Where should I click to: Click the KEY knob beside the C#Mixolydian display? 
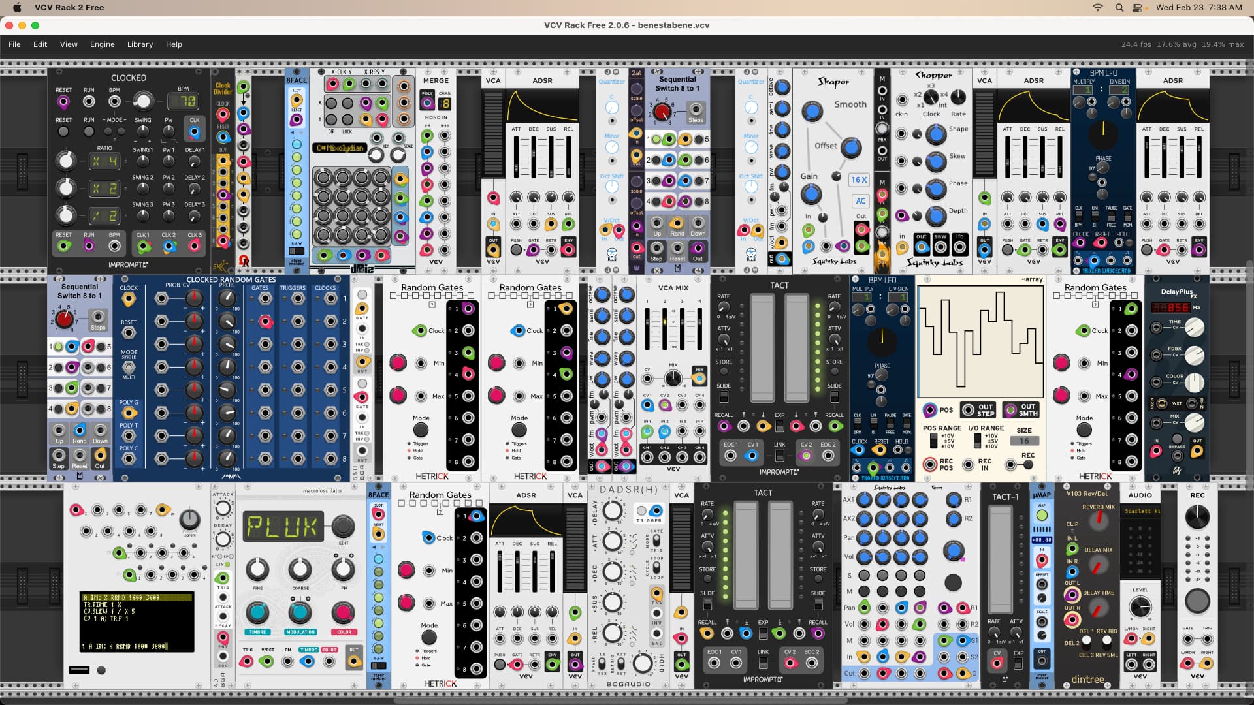click(376, 155)
